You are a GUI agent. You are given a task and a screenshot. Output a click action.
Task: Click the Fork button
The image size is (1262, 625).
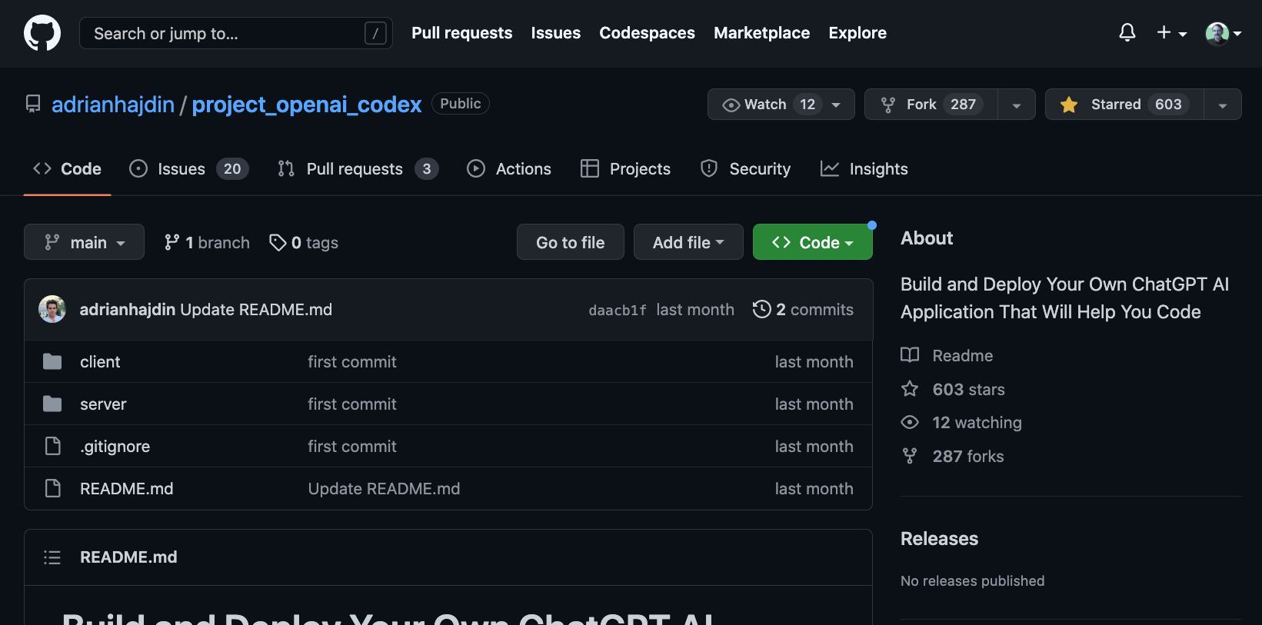(931, 105)
